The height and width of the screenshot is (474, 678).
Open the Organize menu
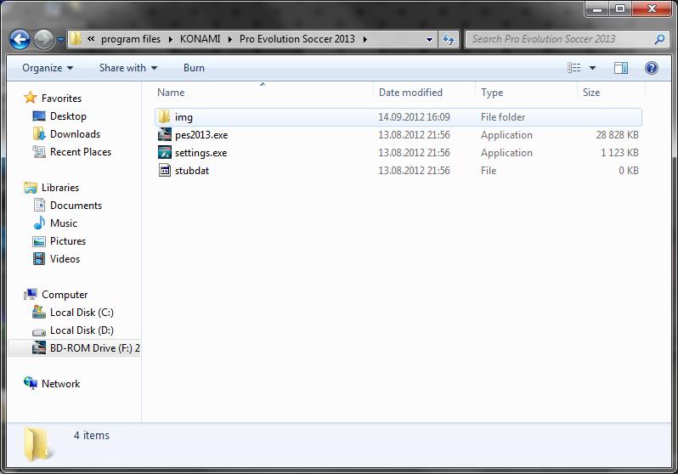click(x=48, y=68)
